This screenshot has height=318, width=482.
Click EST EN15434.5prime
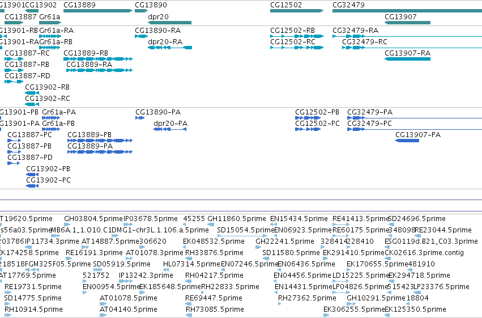point(299,219)
